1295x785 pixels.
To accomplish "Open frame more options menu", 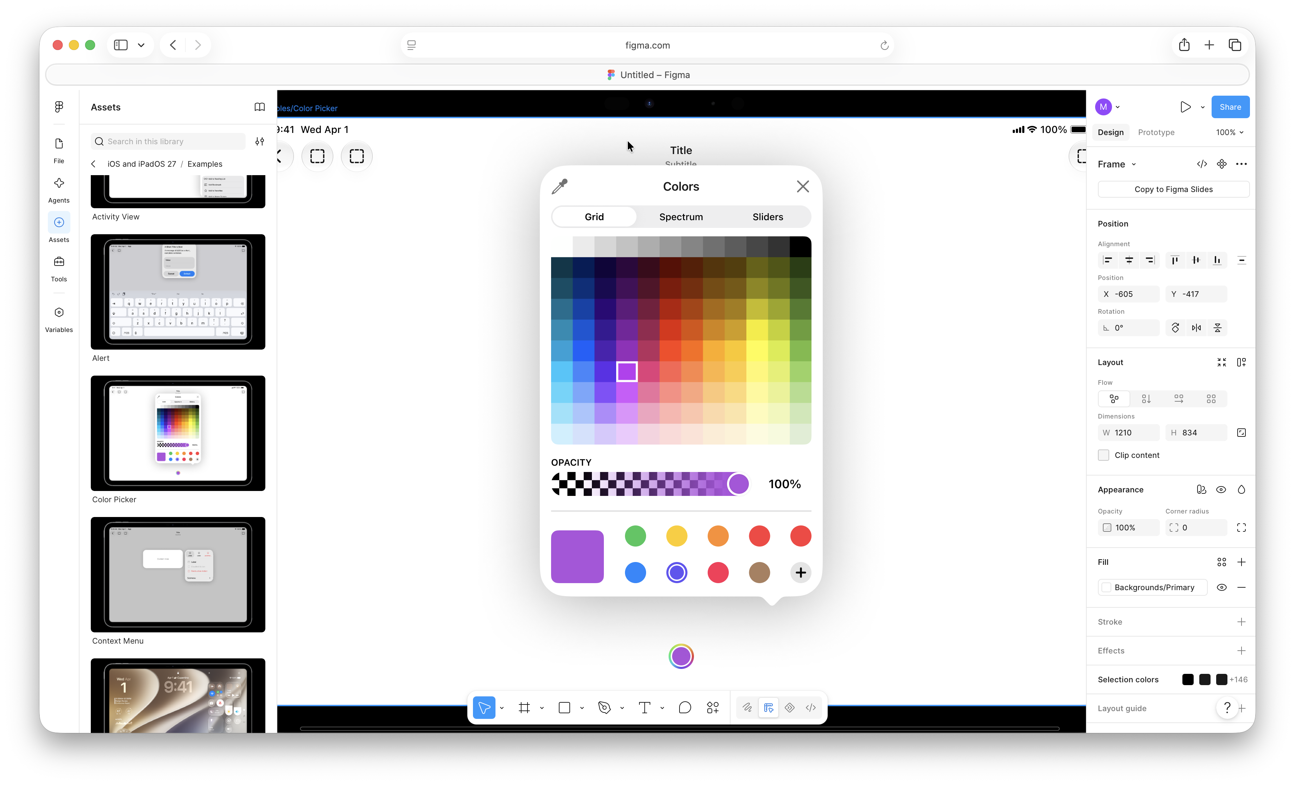I will click(x=1242, y=164).
